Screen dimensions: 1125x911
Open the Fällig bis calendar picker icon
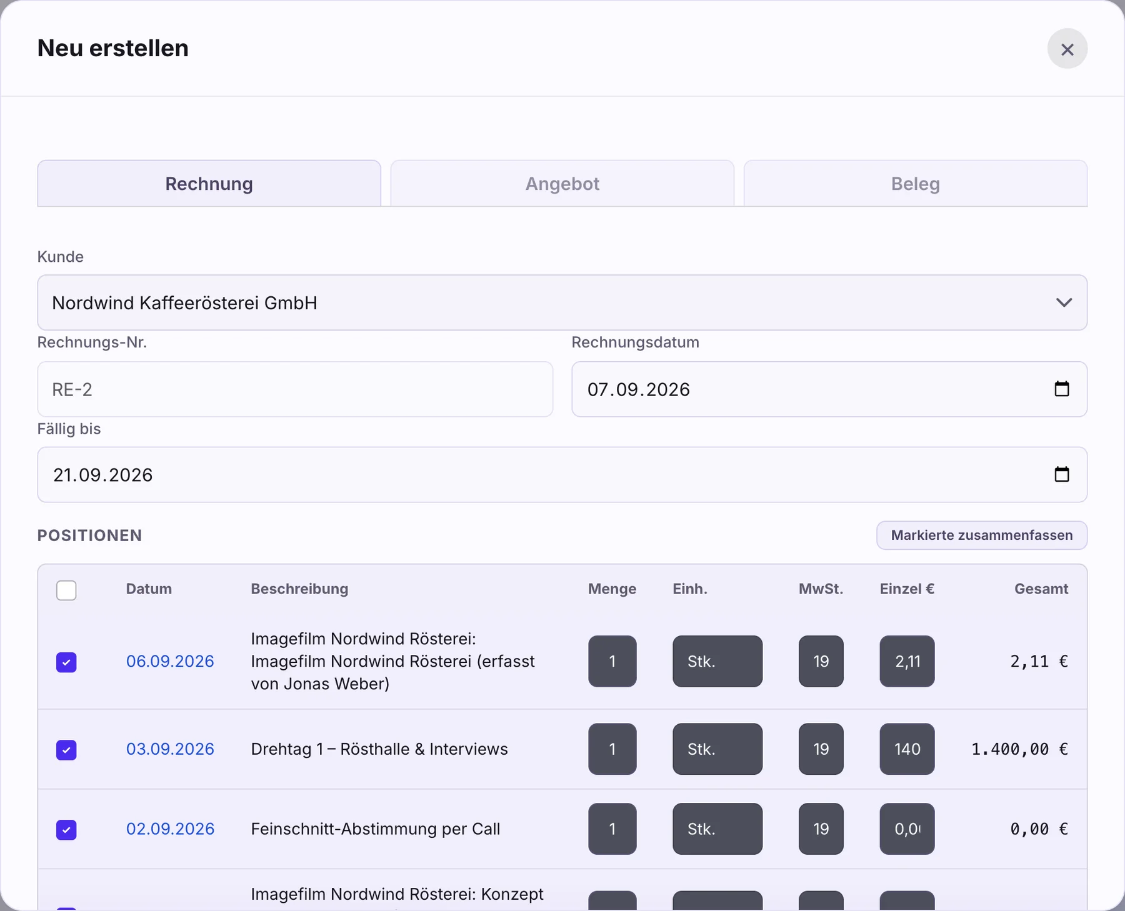click(x=1061, y=474)
